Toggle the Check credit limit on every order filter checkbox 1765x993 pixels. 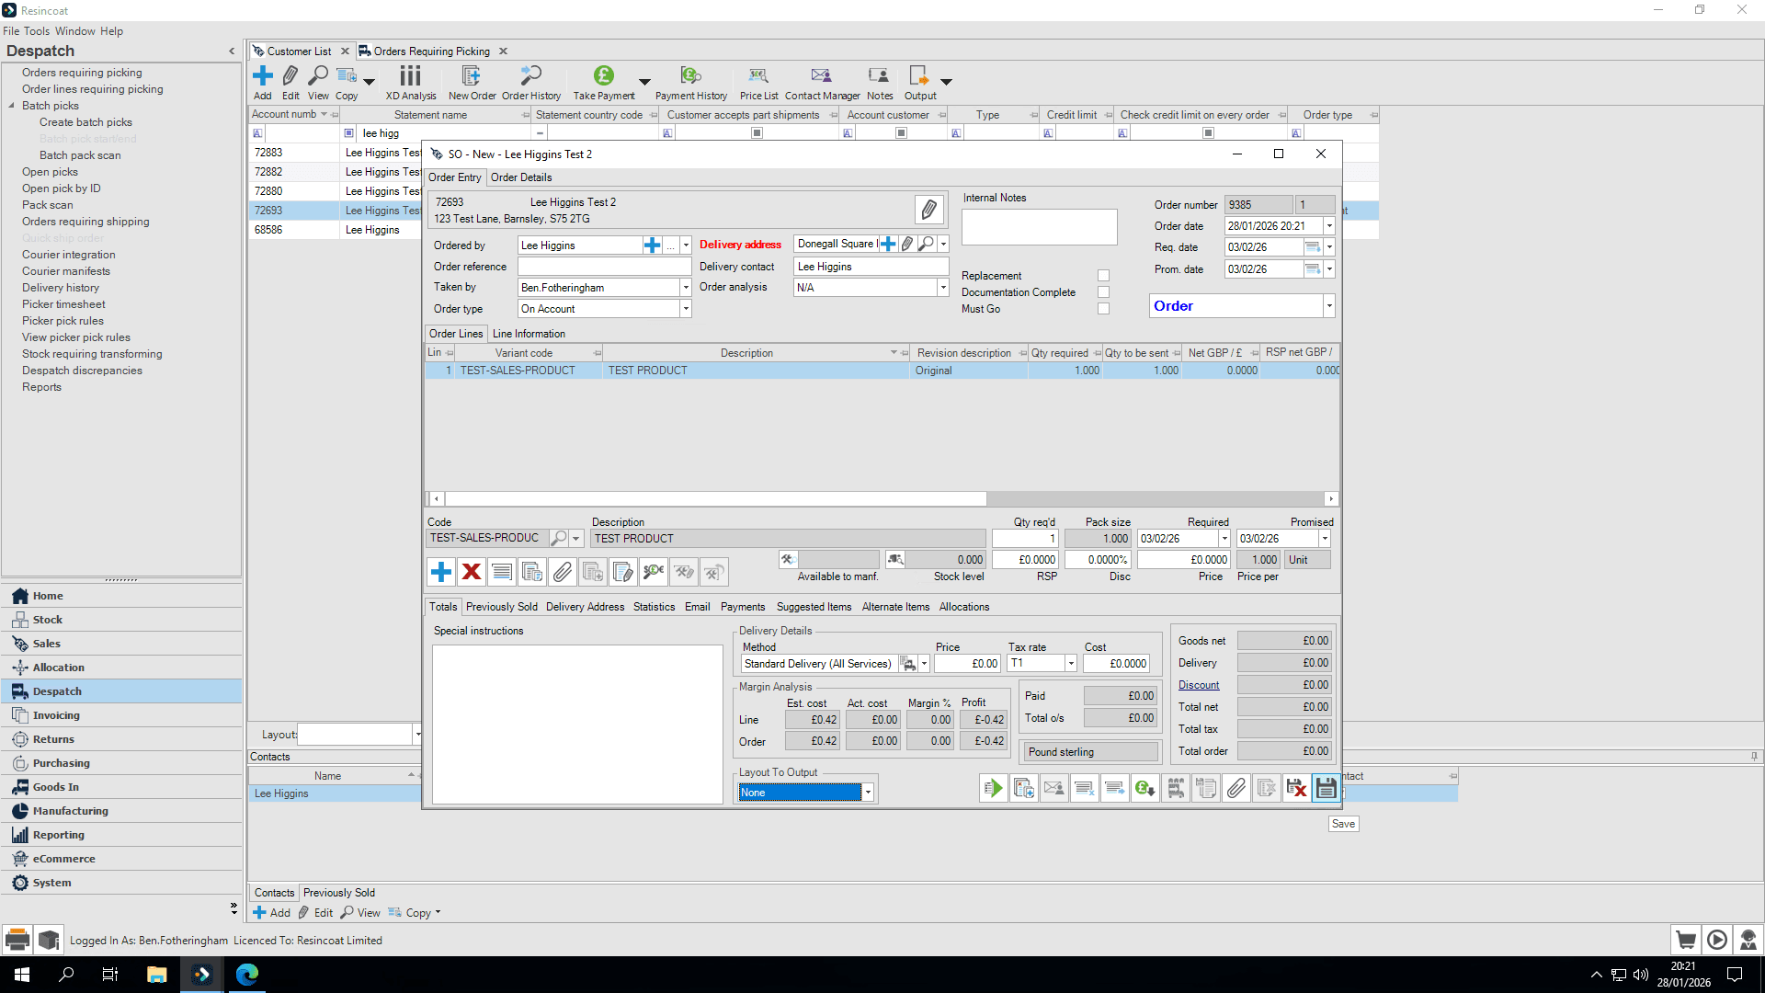(1209, 133)
